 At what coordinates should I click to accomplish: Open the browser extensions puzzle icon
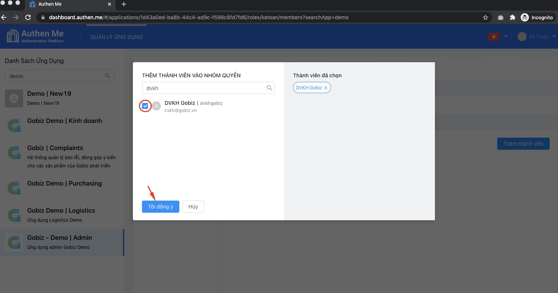[x=512, y=17]
